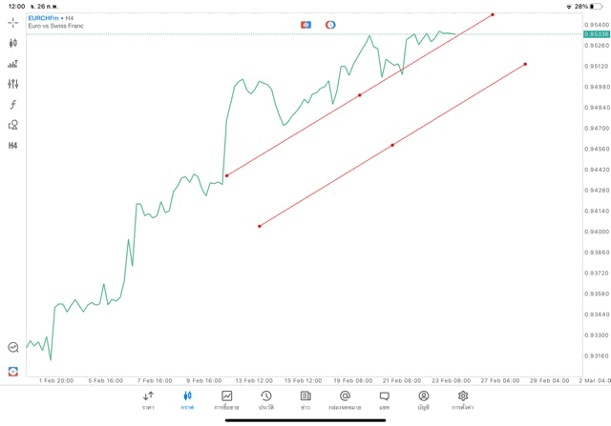Image resolution: width=611 pixels, height=426 pixels.
Task: Select the upper trendline's middle anchor point
Action: 359,95
